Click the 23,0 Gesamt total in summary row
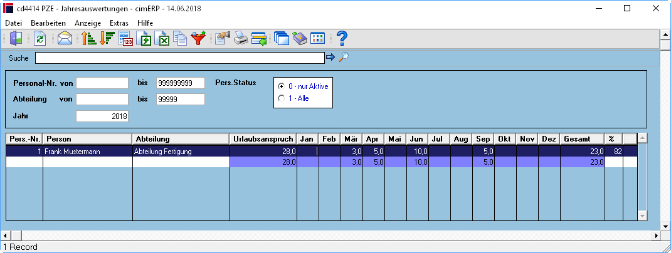Screen dimensions: 671x253 [583, 162]
